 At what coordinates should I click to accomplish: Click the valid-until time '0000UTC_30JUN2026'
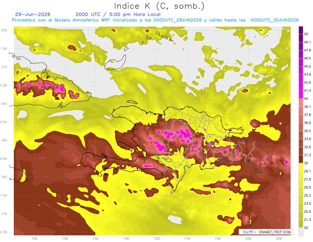[x=275, y=20]
